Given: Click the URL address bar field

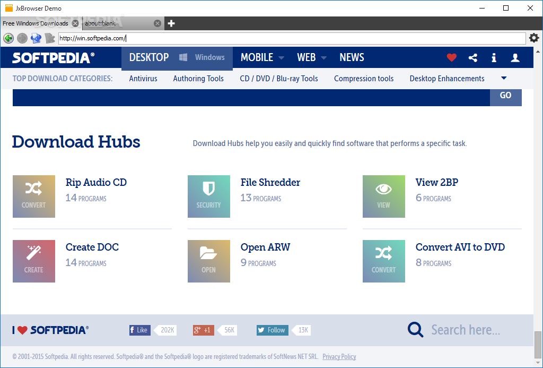Looking at the screenshot, I should point(292,38).
